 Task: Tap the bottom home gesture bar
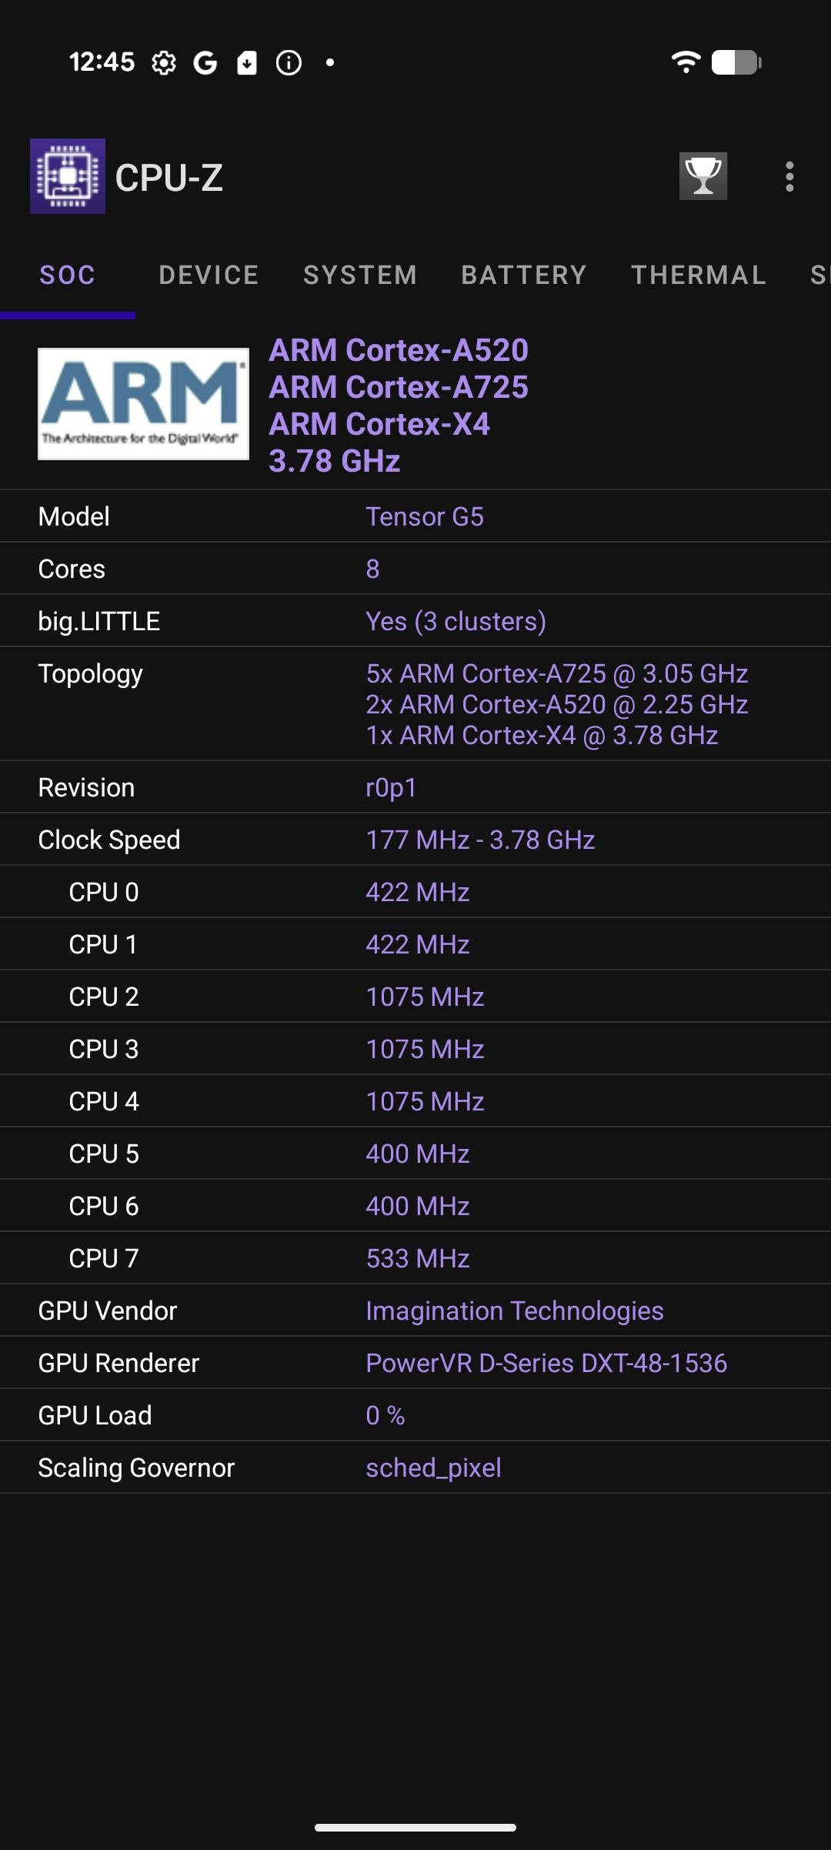point(415,1827)
